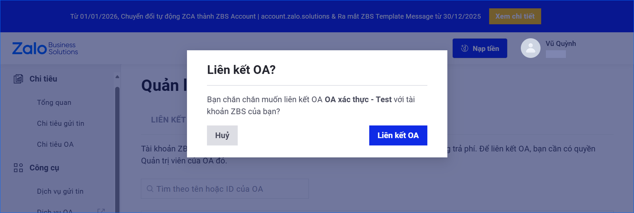The width and height of the screenshot is (634, 213).
Task: Go to Tổng quan in the sidebar
Action: [54, 103]
